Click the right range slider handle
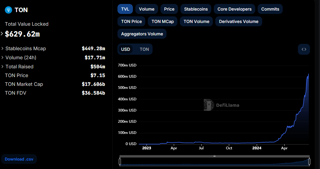The height and width of the screenshot is (169, 320). coord(309,162)
